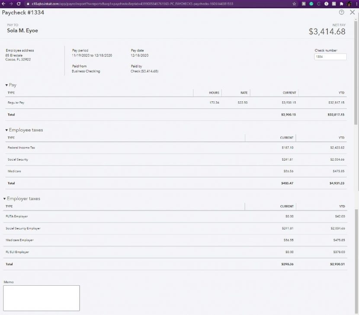Click the browser back arrow
Viewport: 359px width, 315px height.
pyautogui.click(x=4, y=3)
